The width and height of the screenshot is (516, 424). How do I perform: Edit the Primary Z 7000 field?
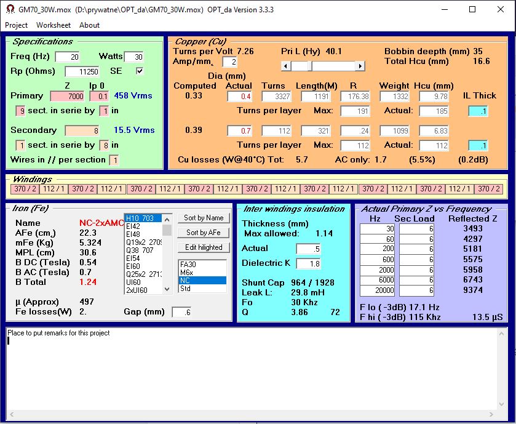click(x=67, y=96)
